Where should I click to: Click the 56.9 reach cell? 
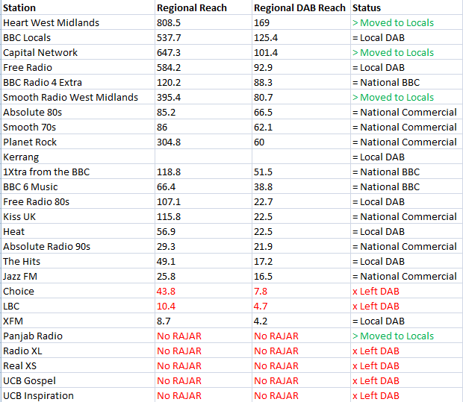(x=203, y=231)
